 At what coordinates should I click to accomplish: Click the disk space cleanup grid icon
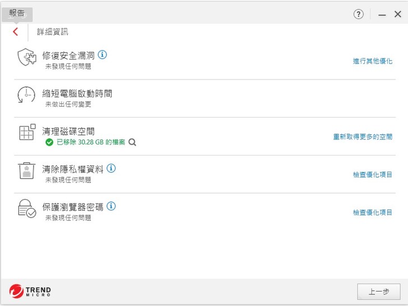(x=26, y=133)
